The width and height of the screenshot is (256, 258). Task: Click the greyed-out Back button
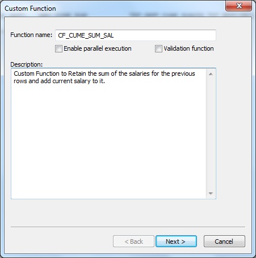tap(133, 241)
